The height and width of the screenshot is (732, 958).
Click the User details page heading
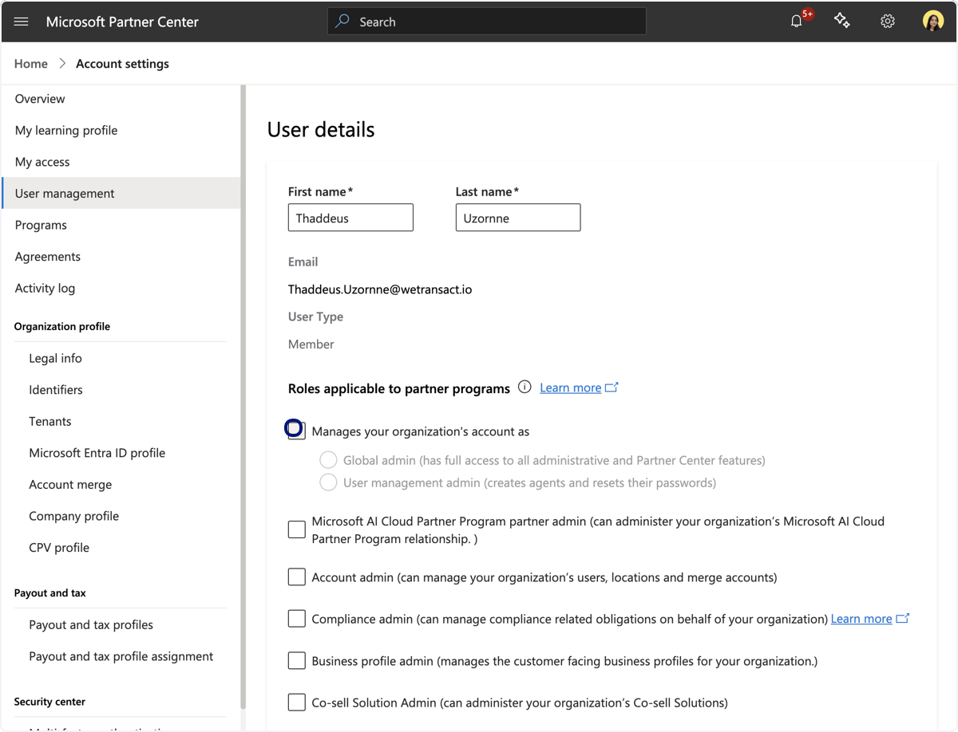(321, 129)
